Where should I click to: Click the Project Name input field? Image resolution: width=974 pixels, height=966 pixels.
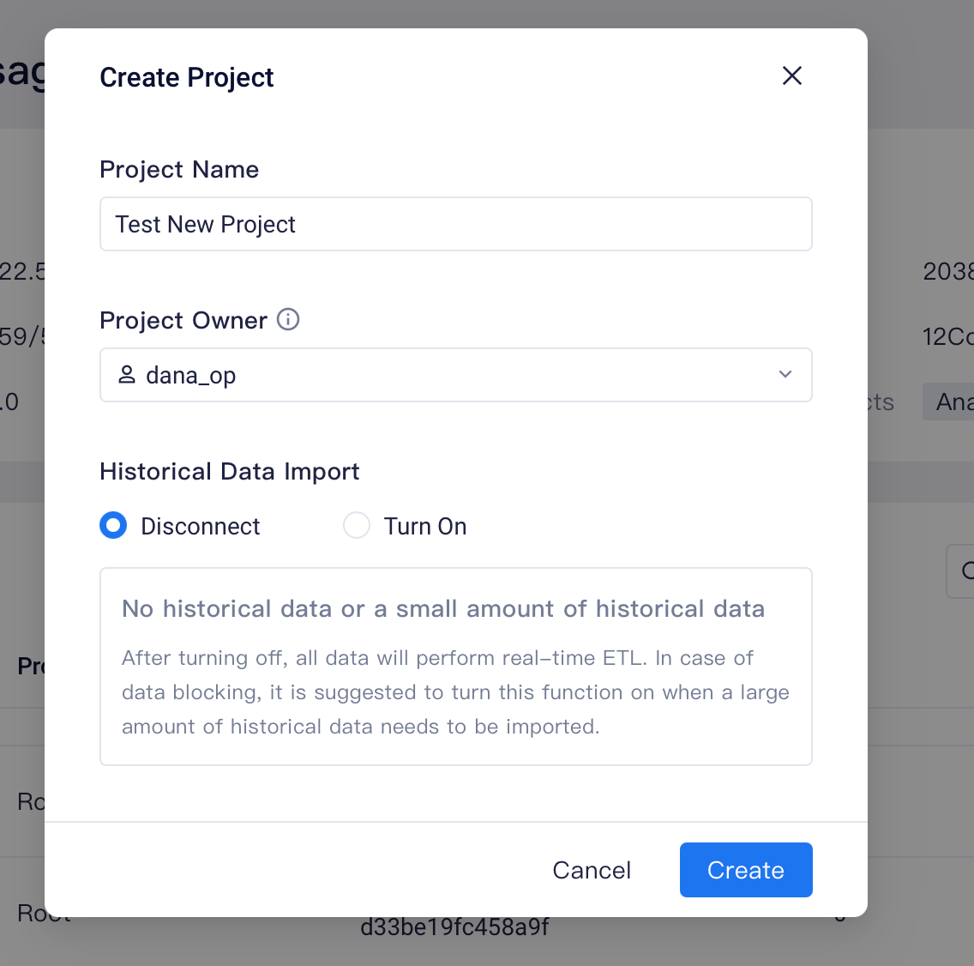pos(456,225)
